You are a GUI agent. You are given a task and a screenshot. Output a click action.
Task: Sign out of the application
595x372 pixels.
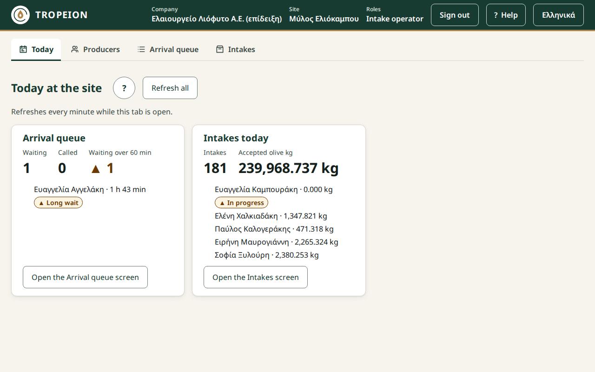[455, 15]
